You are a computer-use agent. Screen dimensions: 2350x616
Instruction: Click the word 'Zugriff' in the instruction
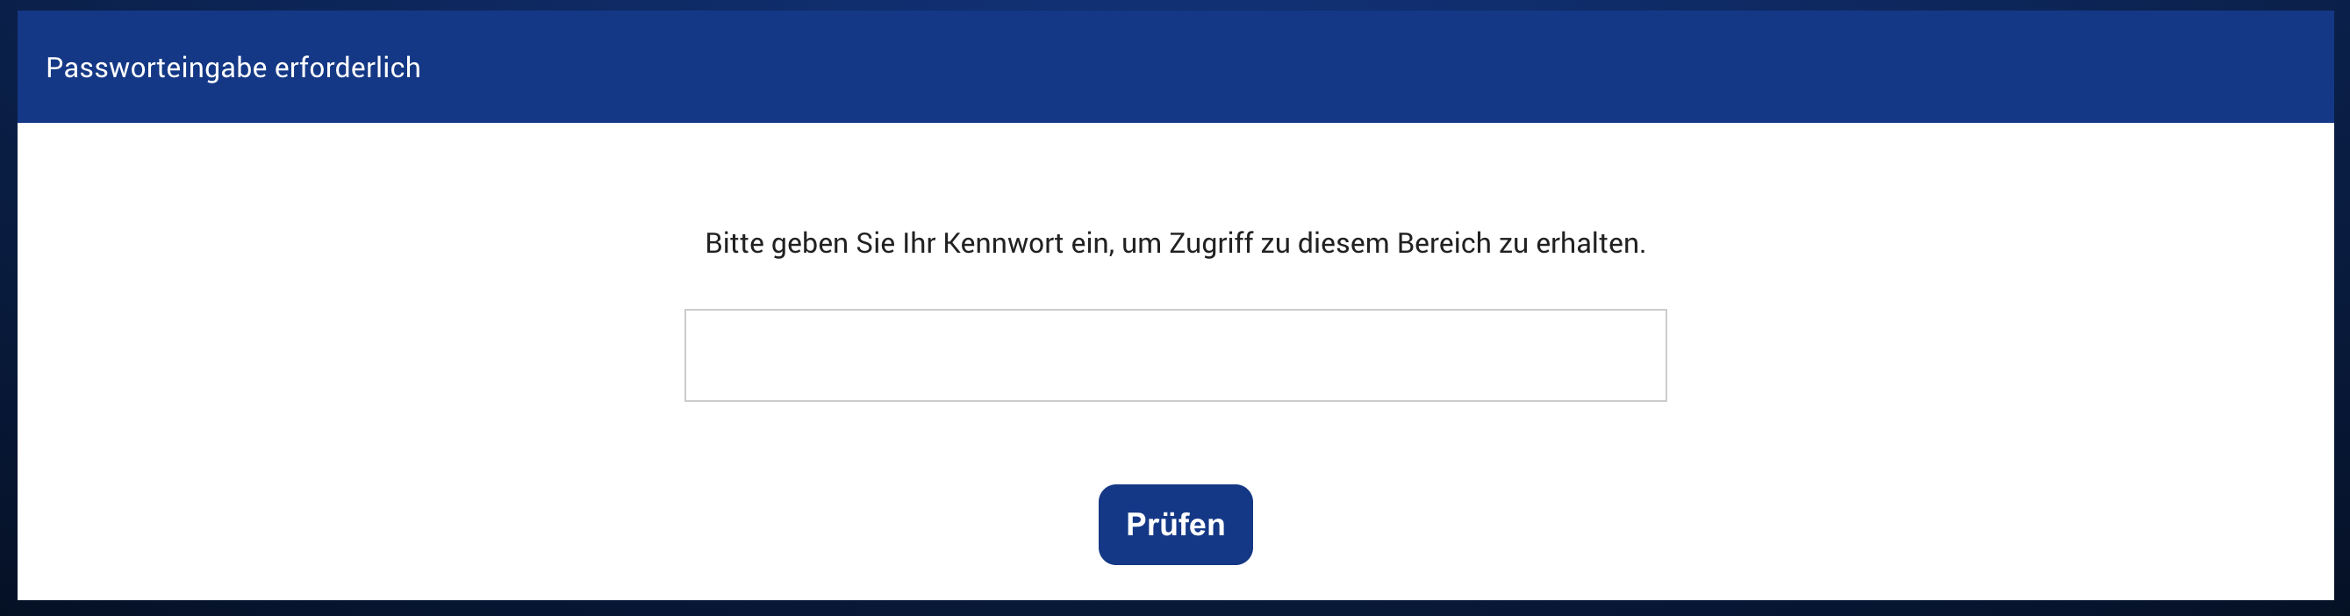[1211, 244]
